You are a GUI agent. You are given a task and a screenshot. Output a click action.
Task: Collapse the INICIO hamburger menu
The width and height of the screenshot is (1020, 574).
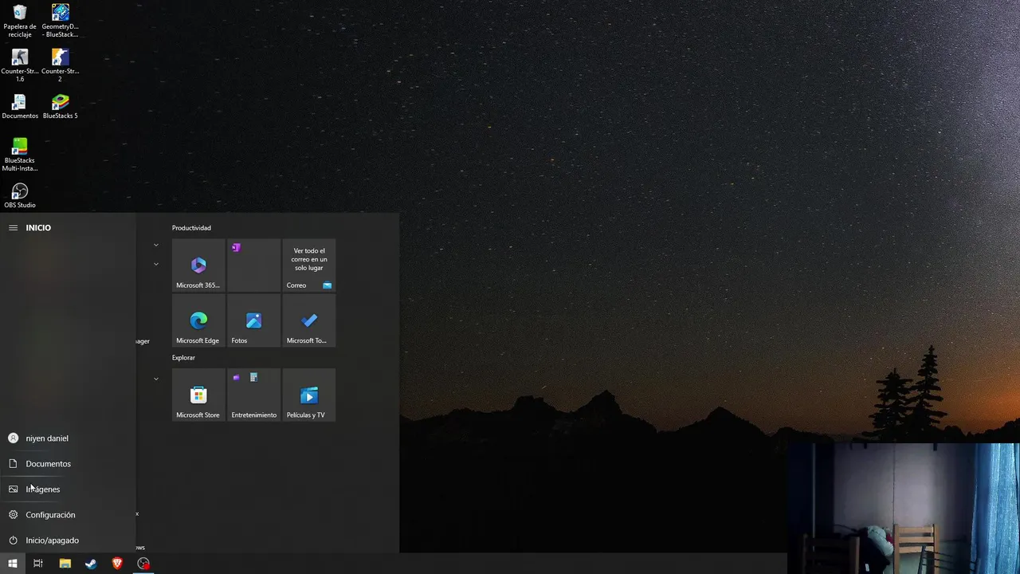13,228
